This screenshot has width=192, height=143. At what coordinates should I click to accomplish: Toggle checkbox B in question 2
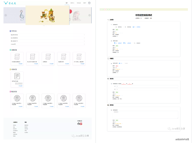124,43
